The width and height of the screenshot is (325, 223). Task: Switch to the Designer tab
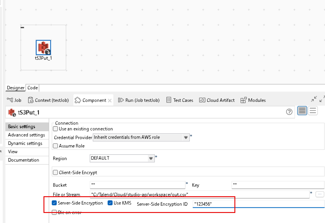(x=16, y=88)
